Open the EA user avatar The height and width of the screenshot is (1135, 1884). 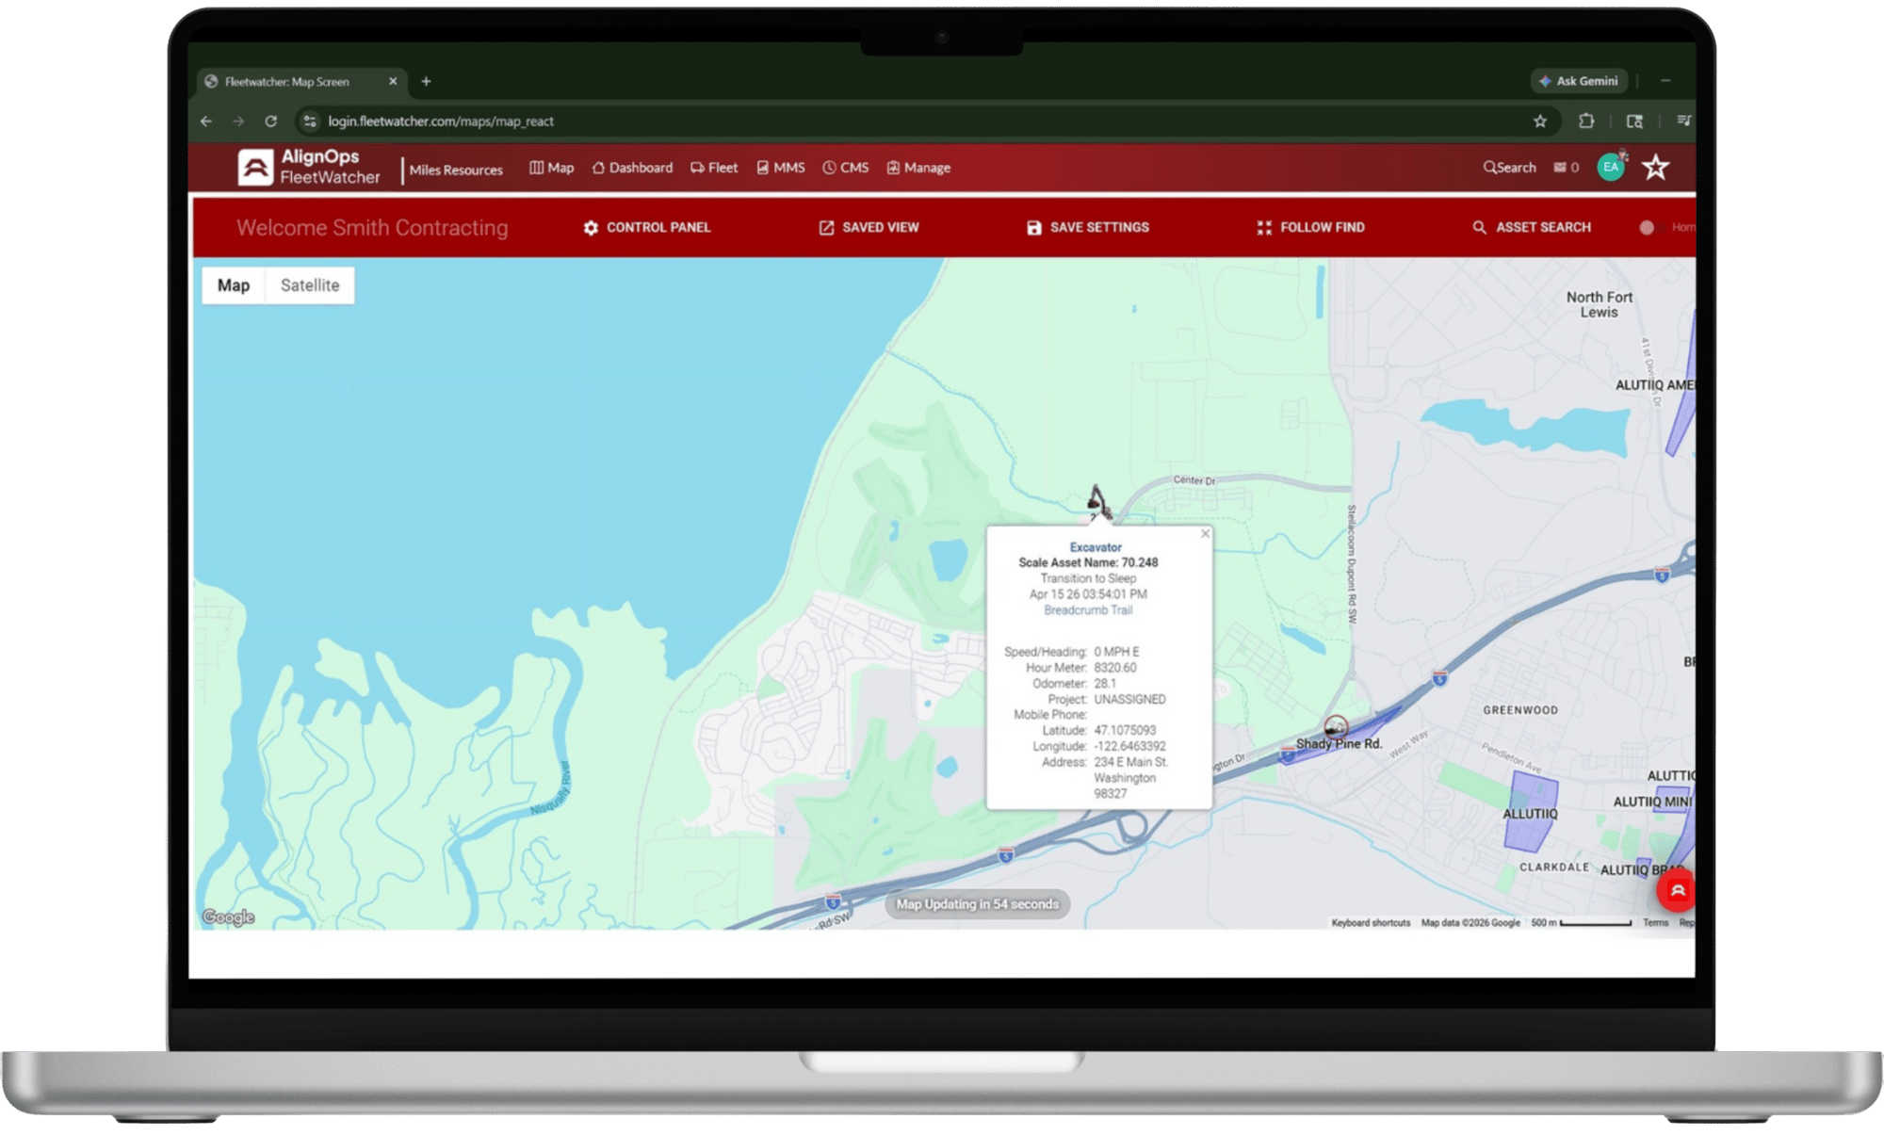(1611, 168)
